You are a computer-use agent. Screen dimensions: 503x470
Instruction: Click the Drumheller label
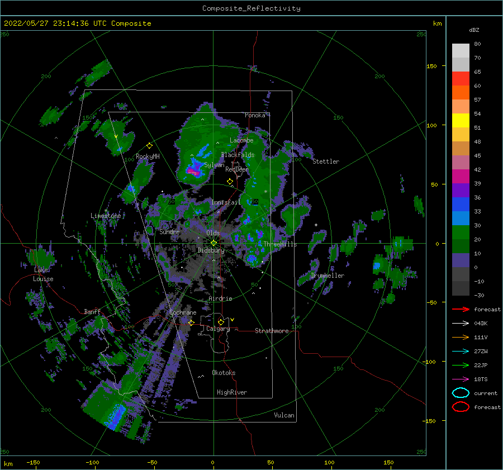328,276
